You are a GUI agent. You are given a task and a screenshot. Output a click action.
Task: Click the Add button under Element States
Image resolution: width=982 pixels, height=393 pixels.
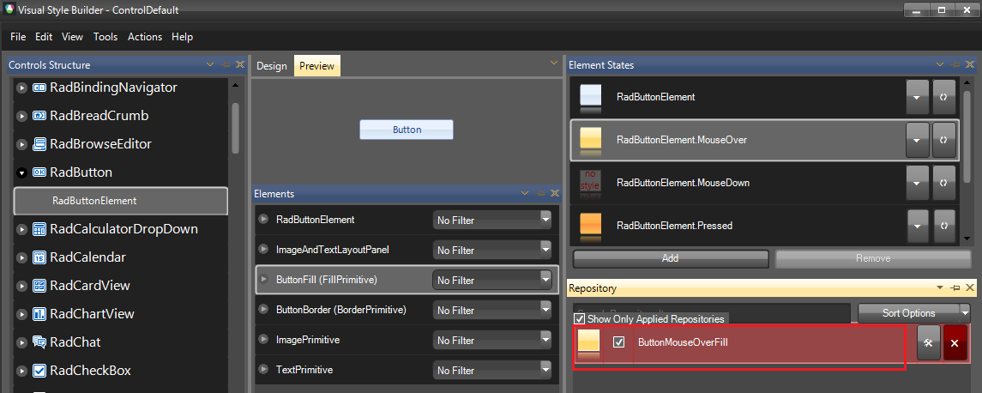pos(670,258)
